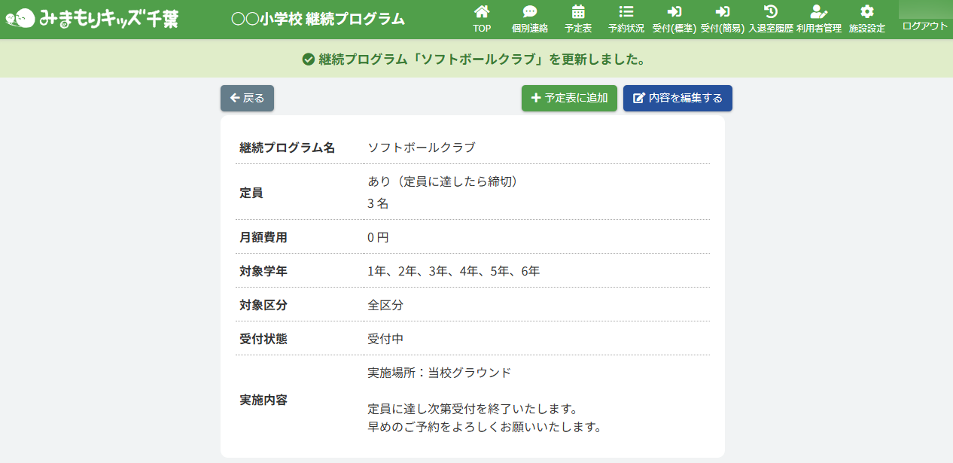Open the 予定表 calendar icon
Screen dimensions: 953x463
(x=578, y=12)
